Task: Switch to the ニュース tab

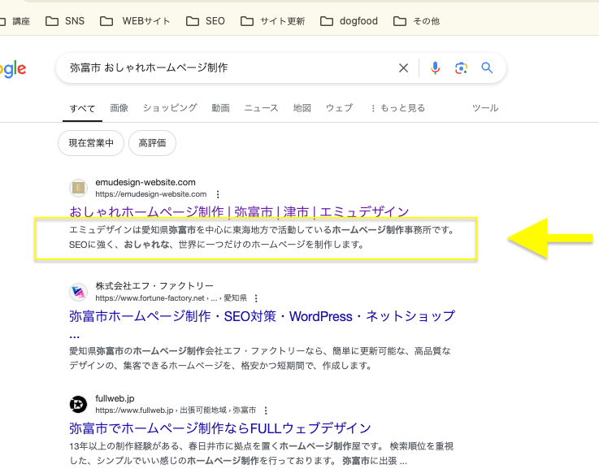Action: [261, 108]
